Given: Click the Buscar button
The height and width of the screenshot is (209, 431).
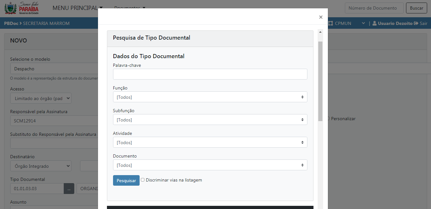Looking at the screenshot, I should [x=416, y=8].
